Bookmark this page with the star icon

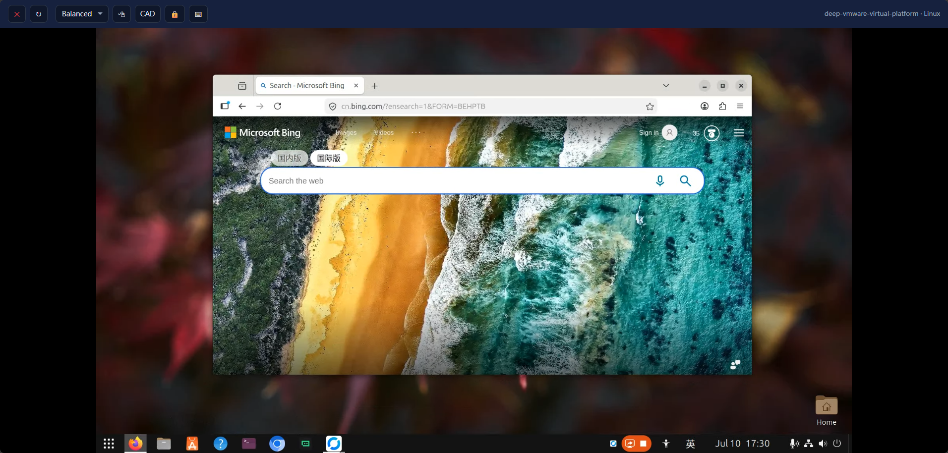(650, 106)
